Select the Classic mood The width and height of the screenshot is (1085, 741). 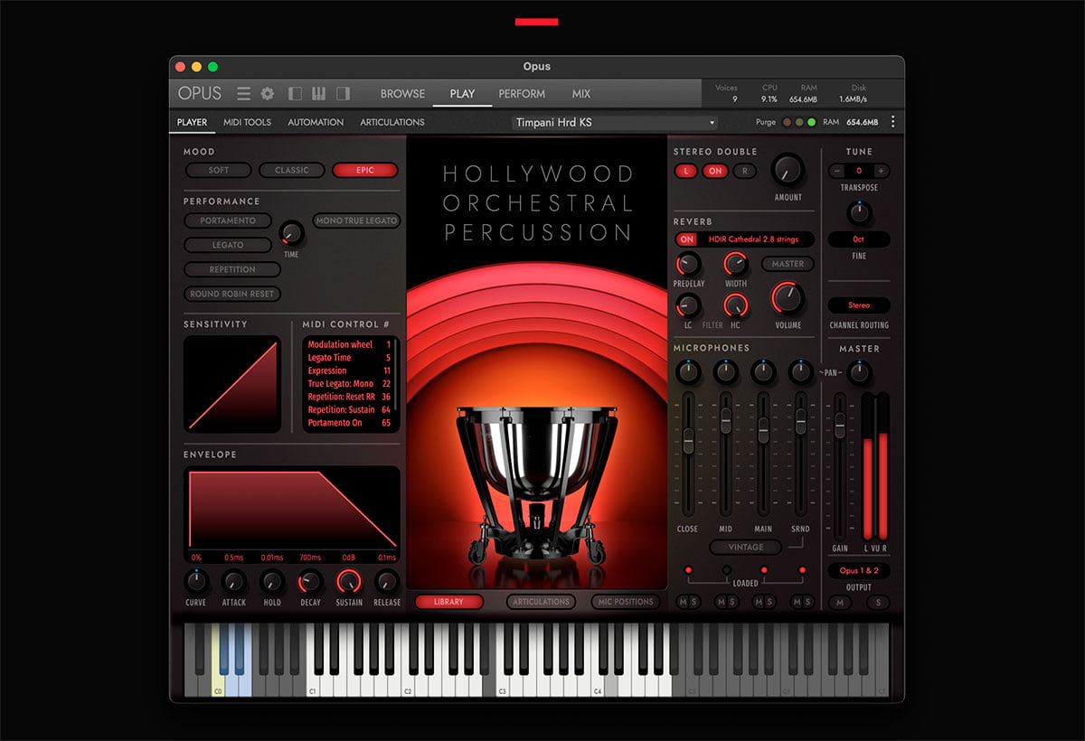292,170
